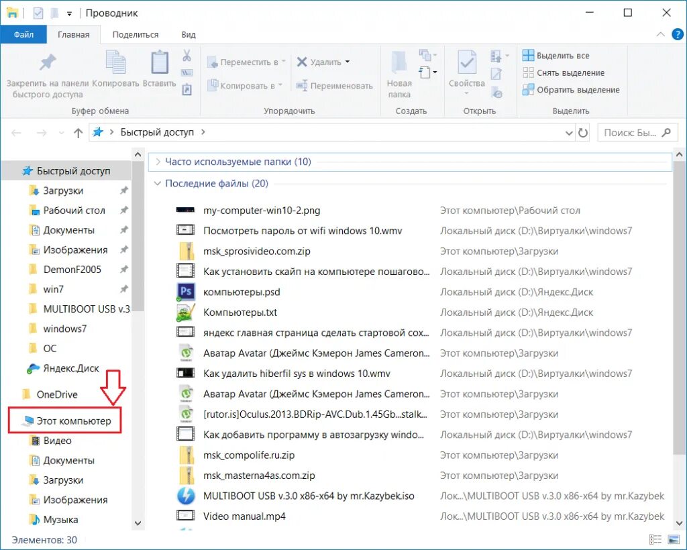Select OneDrive in the navigation pane

[57, 394]
